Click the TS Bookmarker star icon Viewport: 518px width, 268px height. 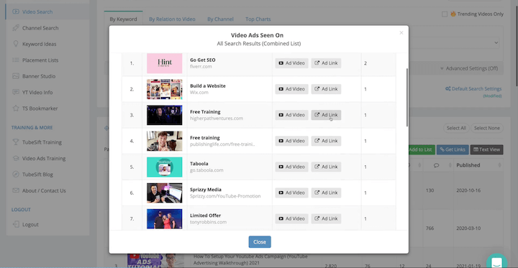pyautogui.click(x=16, y=108)
